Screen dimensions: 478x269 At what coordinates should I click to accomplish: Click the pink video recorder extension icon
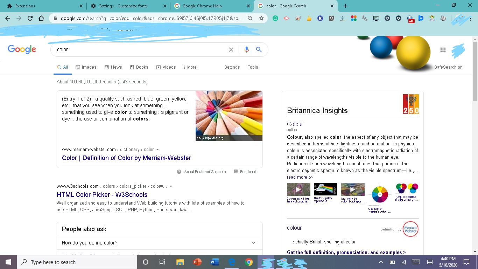[287, 18]
